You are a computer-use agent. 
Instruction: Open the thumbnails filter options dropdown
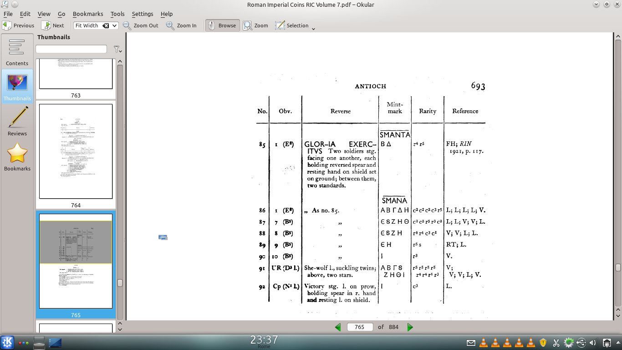tap(117, 49)
